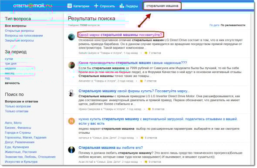257x168 pixels.
Task: Filter by Открытые вопросы
Action: point(19,31)
